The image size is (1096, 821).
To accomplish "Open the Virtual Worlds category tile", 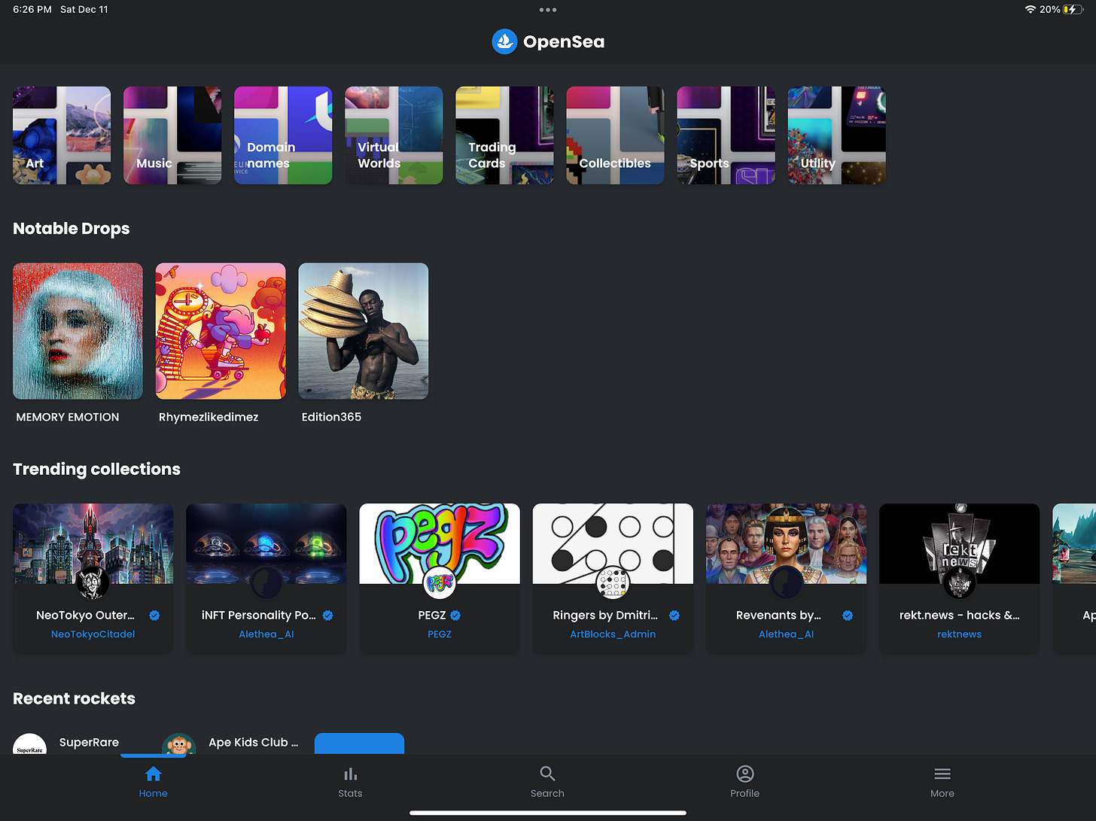I will (394, 135).
